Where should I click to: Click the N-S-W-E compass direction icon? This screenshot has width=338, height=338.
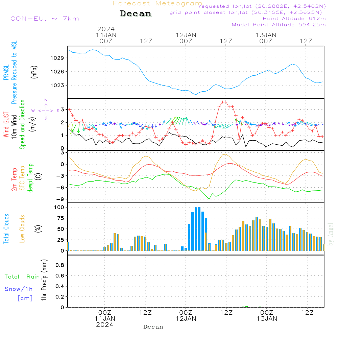coord(46,111)
